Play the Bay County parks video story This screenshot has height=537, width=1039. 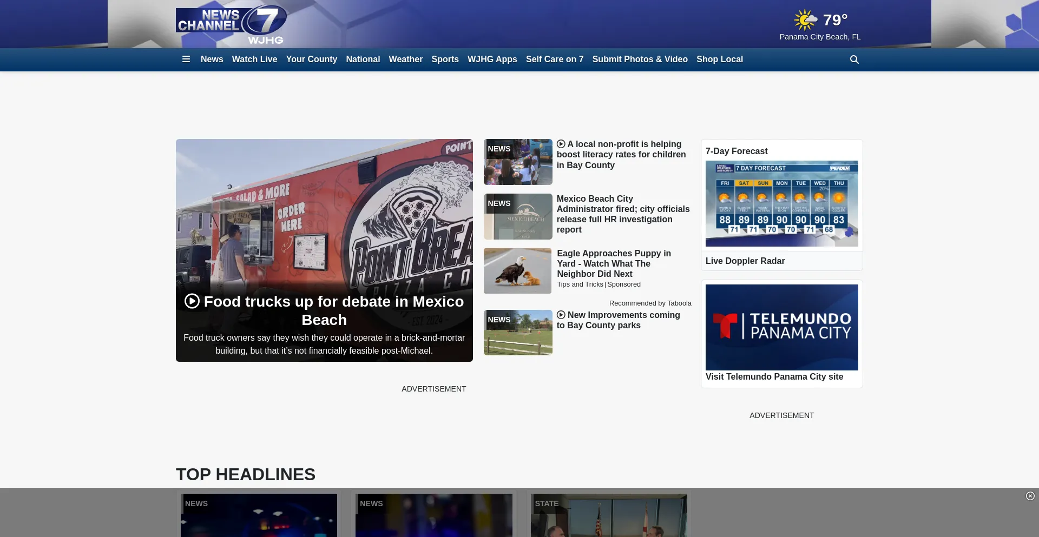(561, 315)
